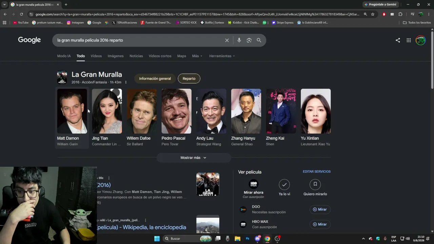Go to the Maps tab

pos(182,56)
